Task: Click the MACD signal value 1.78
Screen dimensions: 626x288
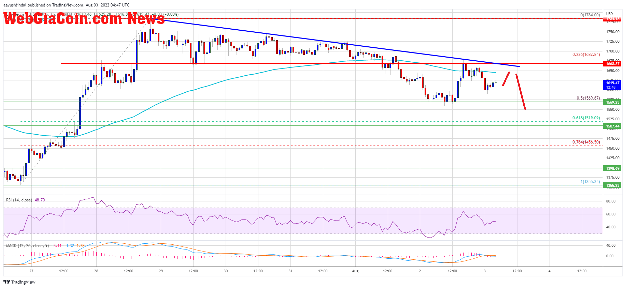Action: 81,246
